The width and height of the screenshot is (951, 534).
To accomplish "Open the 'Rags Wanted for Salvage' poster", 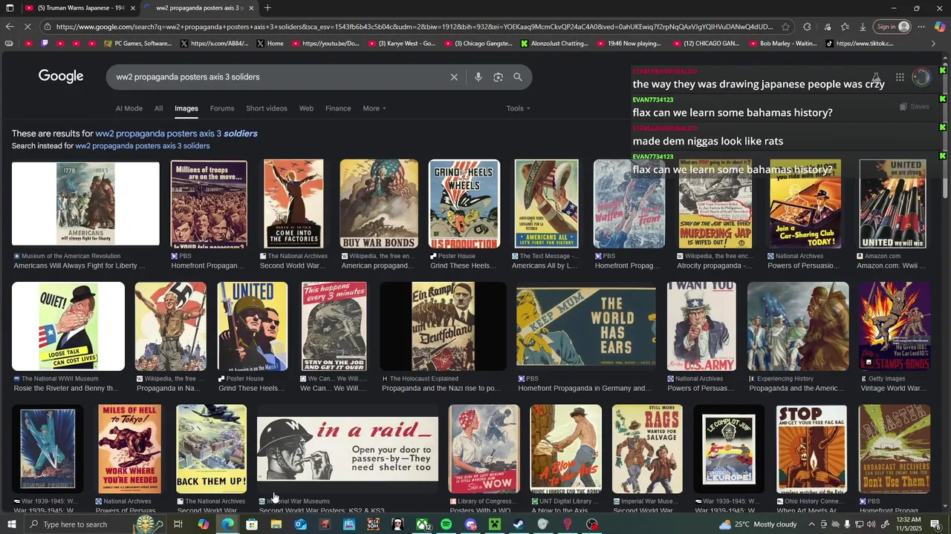I will (647, 449).
